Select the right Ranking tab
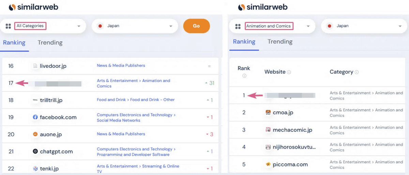 click(244, 42)
